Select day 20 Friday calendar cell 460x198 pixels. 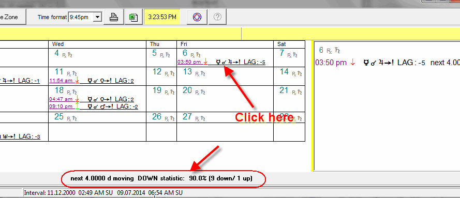[225, 98]
